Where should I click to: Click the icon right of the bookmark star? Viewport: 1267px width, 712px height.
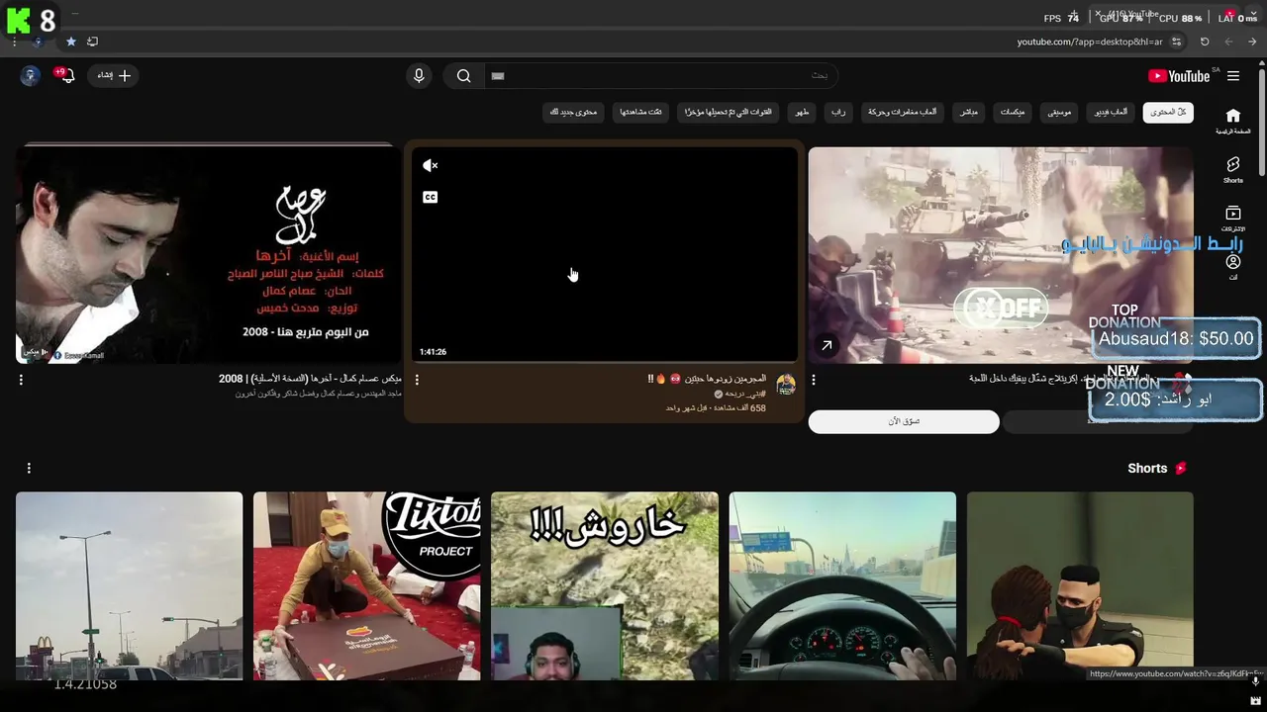coord(92,42)
